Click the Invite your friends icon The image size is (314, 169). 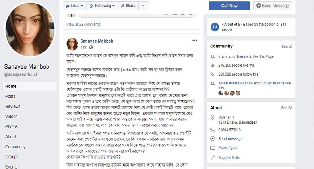(x=213, y=57)
